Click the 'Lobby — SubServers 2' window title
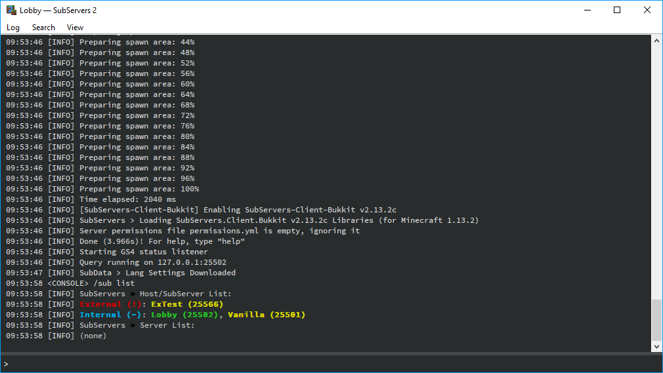Viewport: 663px width, 373px height. pyautogui.click(x=58, y=10)
